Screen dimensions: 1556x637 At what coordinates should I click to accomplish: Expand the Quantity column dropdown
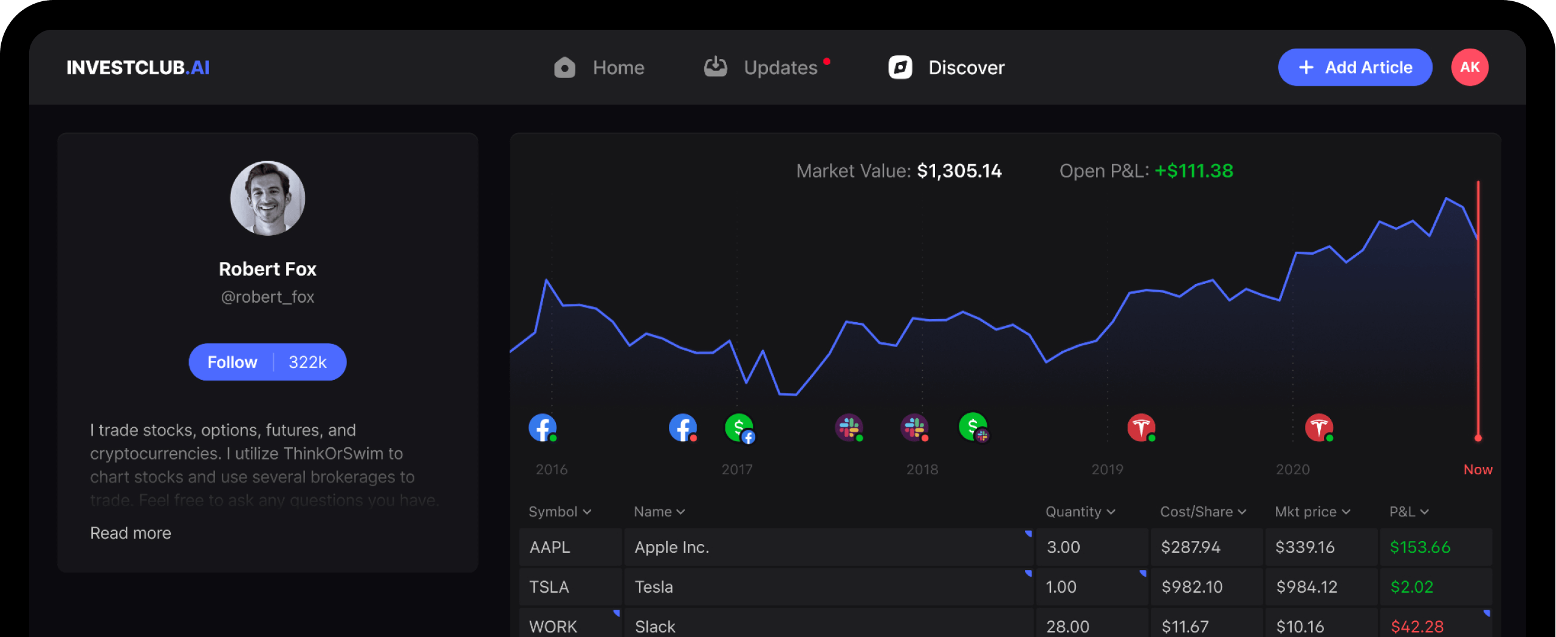click(x=1080, y=512)
